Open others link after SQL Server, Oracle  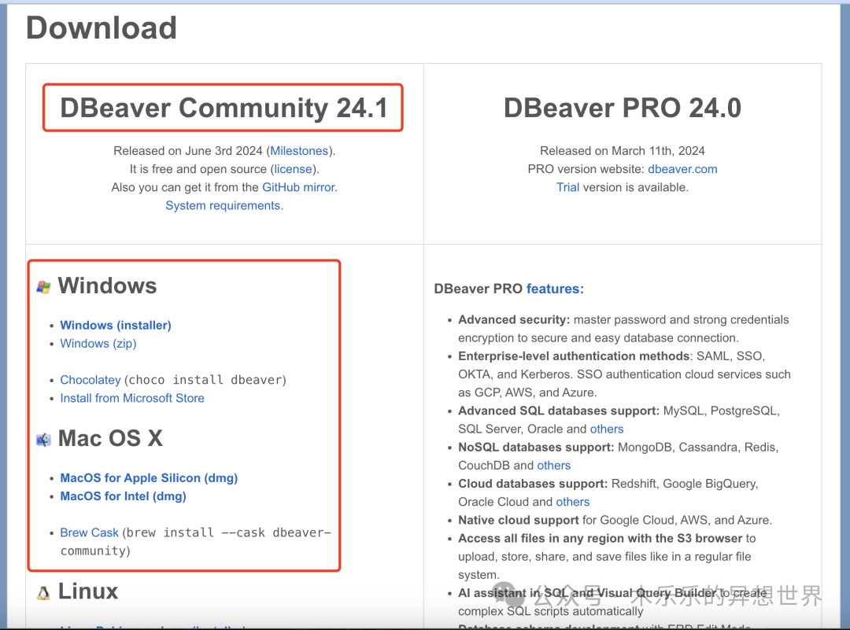point(607,429)
